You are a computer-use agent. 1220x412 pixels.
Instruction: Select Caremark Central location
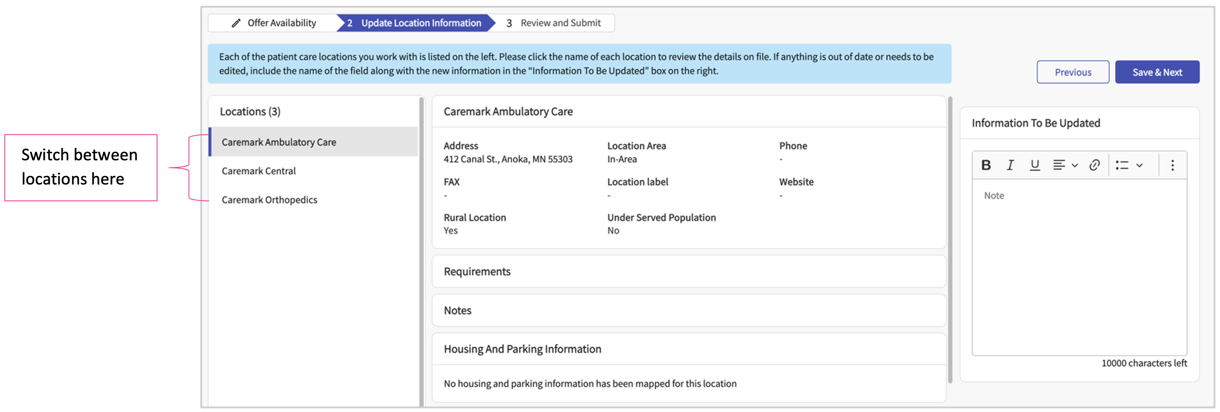259,171
